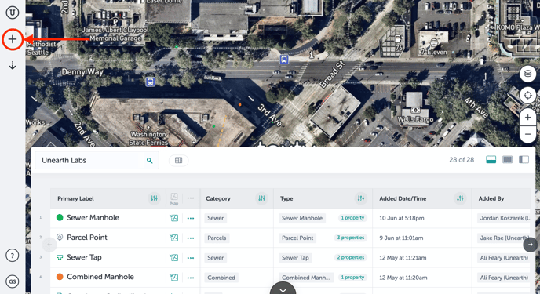
Task: Open more options for Sewer Manhole row
Action: [x=191, y=219]
